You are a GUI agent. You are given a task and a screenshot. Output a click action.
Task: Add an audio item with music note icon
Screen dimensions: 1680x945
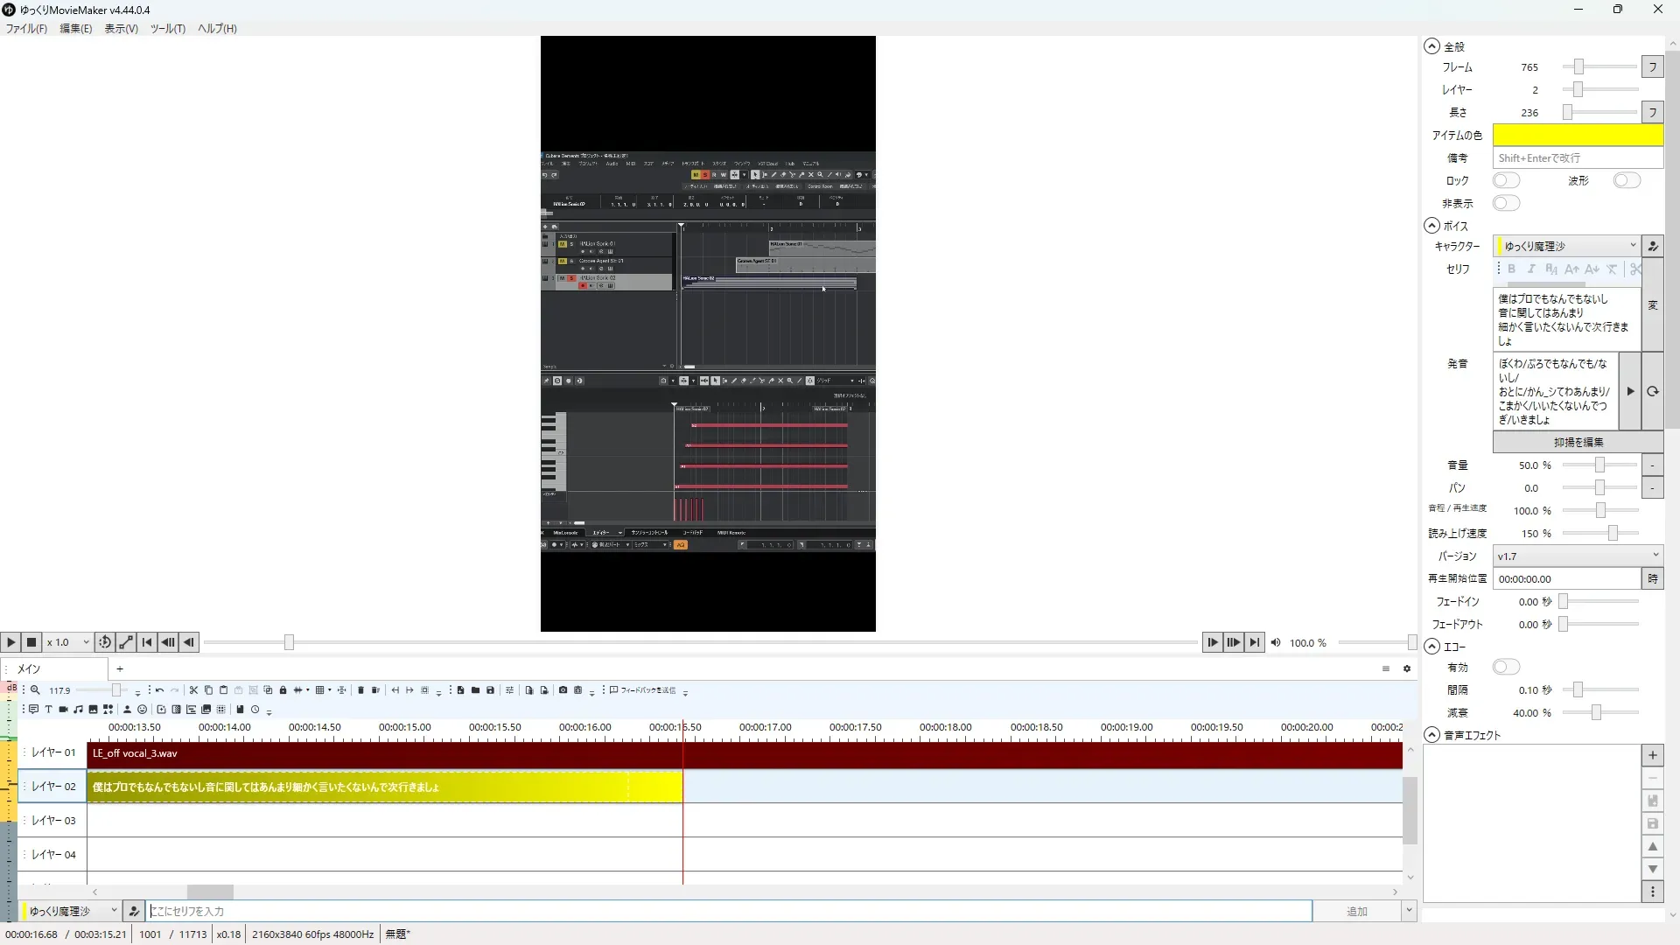tap(78, 710)
